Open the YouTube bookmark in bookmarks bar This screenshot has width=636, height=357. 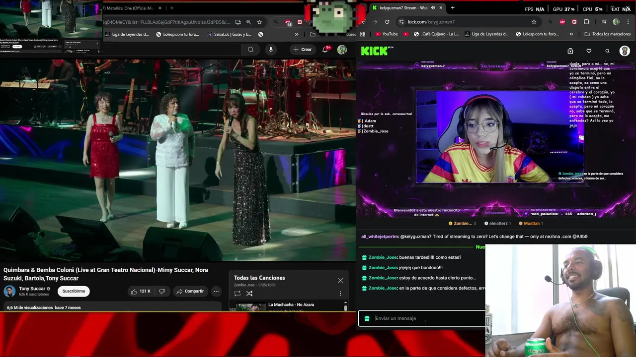[386, 34]
